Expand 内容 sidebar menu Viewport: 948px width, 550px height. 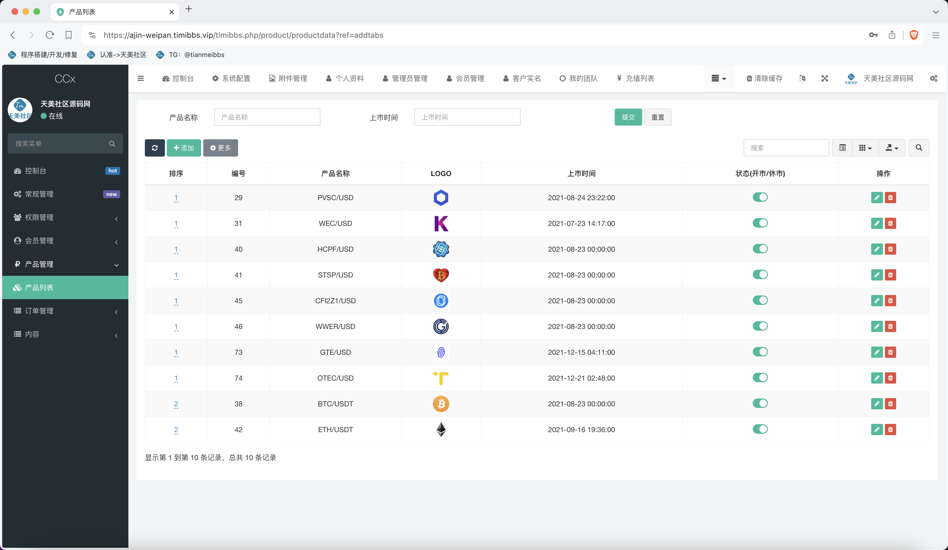[x=65, y=334]
